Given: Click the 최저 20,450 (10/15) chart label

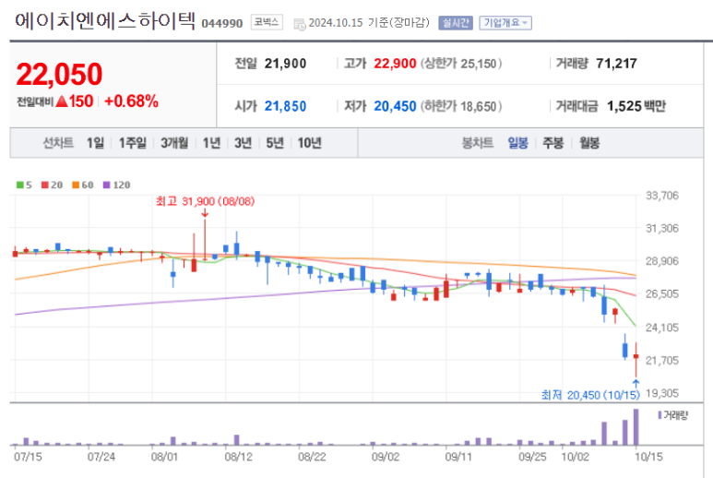Looking at the screenshot, I should point(590,395).
